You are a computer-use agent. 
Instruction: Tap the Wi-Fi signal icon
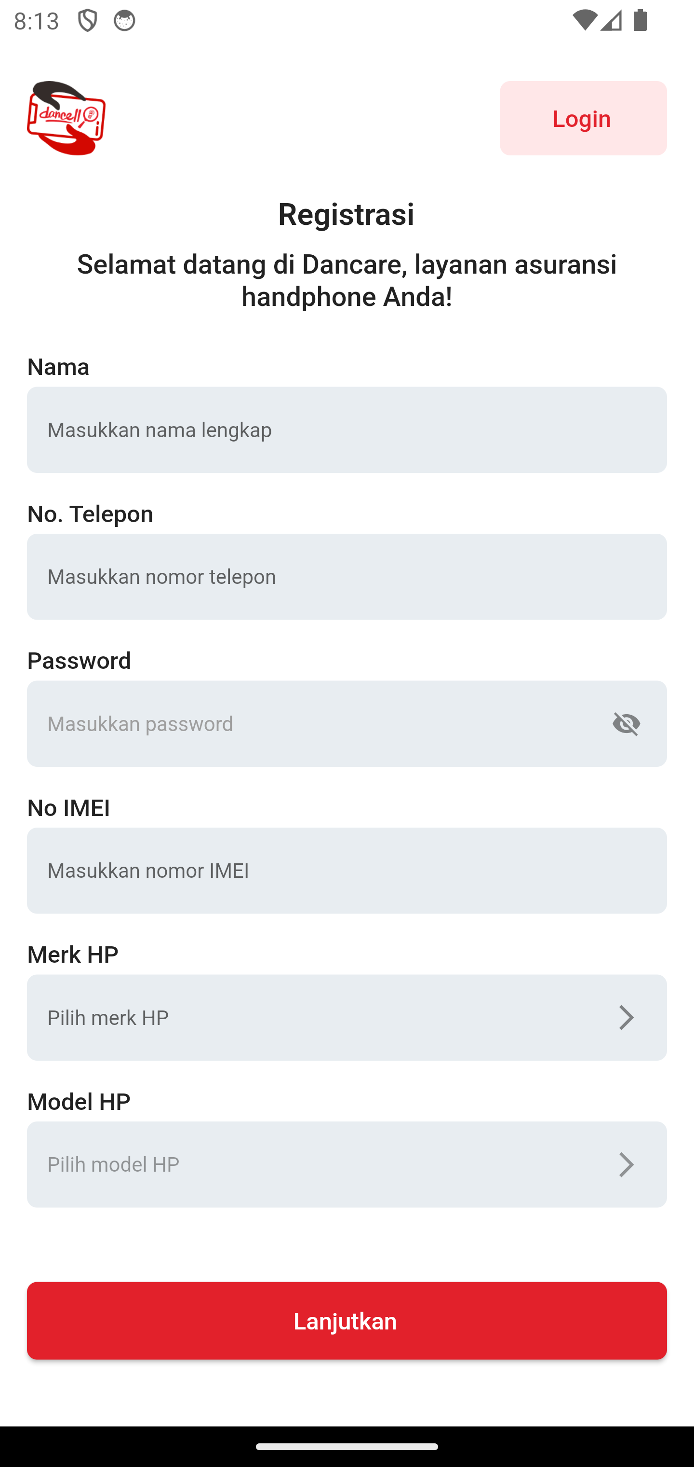(584, 21)
